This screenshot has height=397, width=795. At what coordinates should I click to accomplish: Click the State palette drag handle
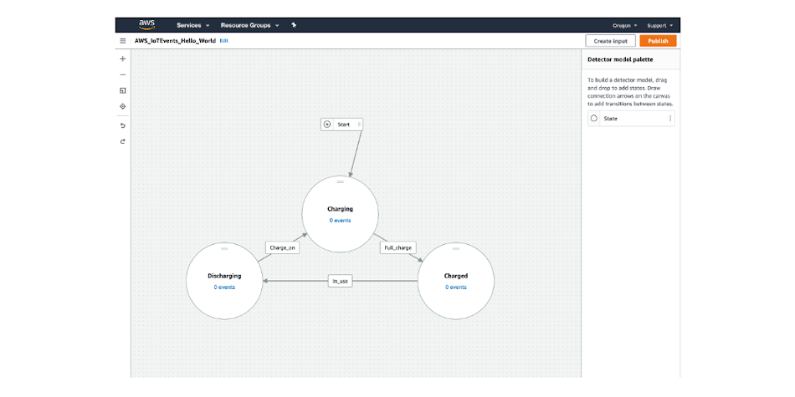670,119
